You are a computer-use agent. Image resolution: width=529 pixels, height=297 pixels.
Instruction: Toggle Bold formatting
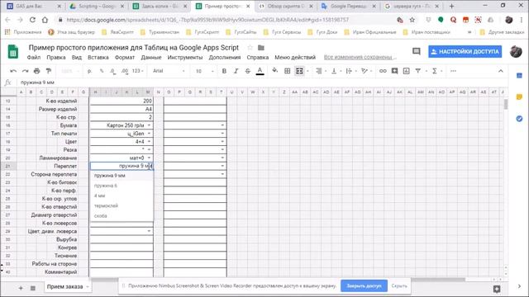(224, 71)
